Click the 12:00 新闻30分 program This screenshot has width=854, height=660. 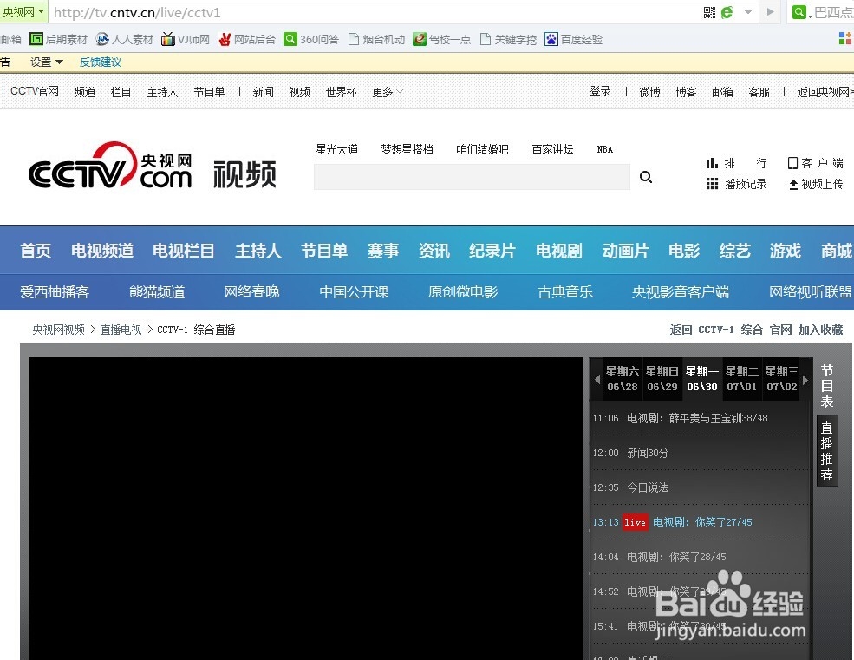[700, 453]
